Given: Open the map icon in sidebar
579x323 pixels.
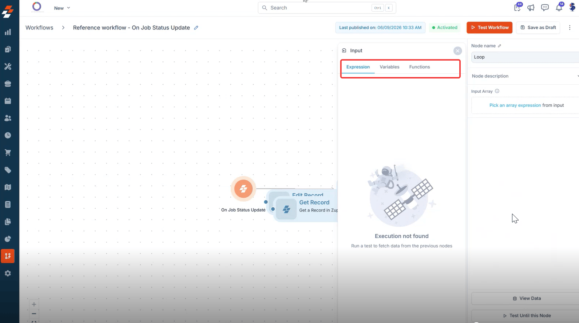Looking at the screenshot, I should click(x=8, y=187).
